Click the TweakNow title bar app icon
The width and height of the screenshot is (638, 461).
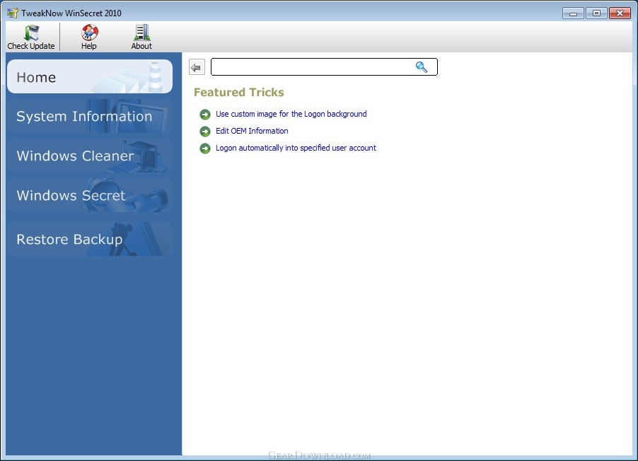(13, 13)
